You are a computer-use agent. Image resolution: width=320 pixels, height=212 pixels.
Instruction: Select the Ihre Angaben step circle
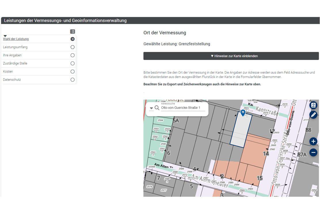(73, 55)
